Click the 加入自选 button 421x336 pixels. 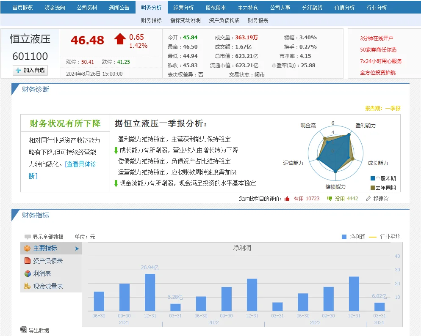30,70
